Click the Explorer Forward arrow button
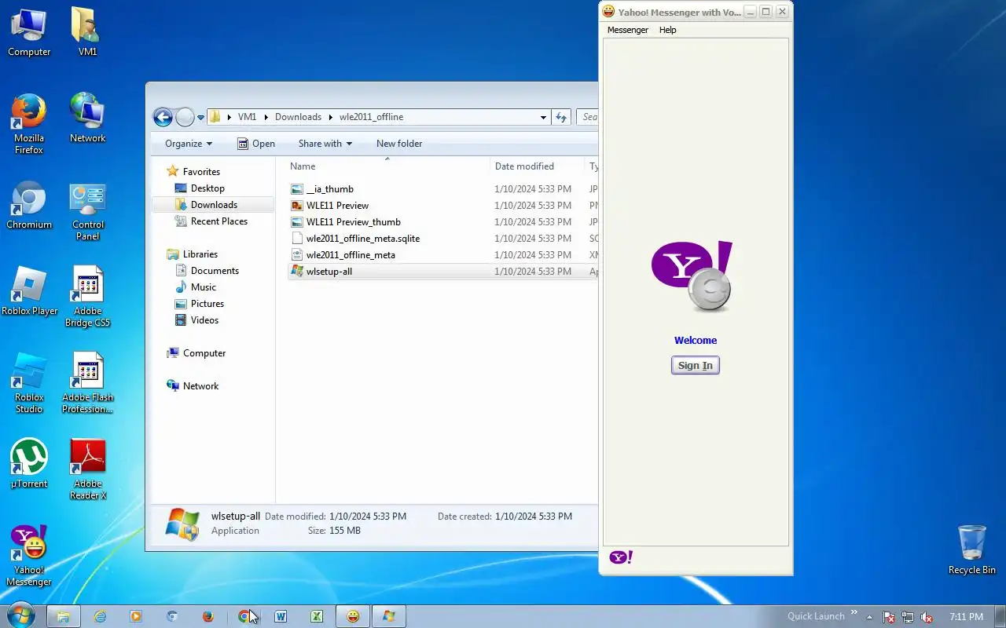 tap(185, 117)
